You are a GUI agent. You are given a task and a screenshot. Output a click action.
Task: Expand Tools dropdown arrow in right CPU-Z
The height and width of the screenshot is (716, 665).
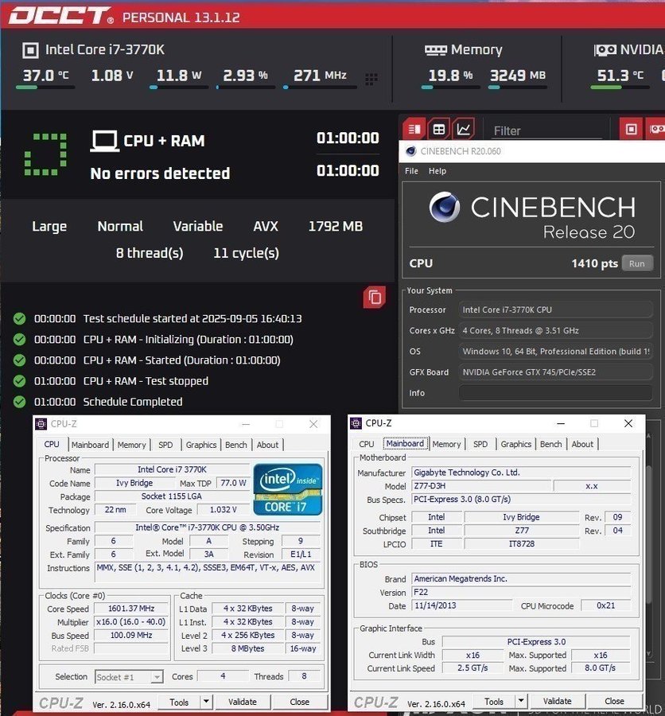[x=520, y=702]
